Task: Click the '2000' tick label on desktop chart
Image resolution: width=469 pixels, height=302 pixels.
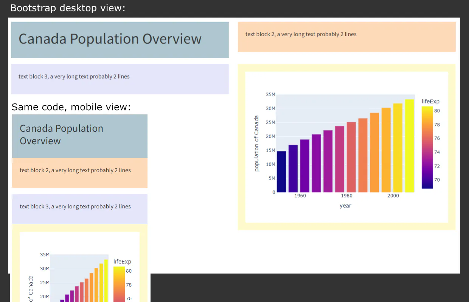Action: coord(393,196)
